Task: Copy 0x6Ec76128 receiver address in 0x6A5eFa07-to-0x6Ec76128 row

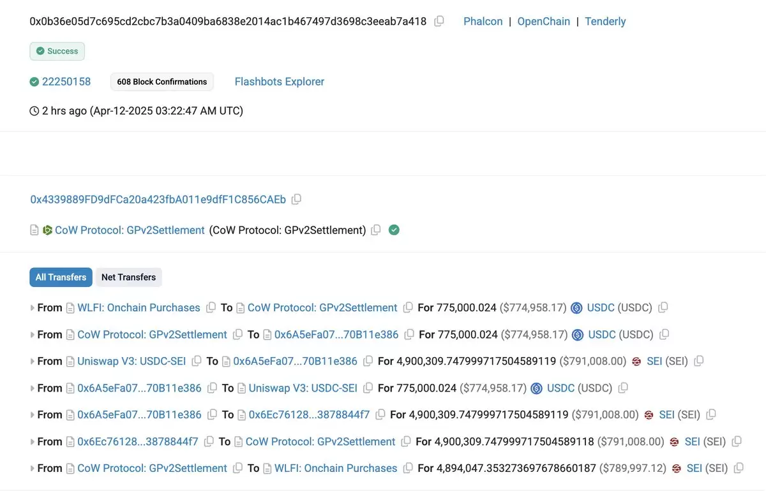Action: coord(380,414)
